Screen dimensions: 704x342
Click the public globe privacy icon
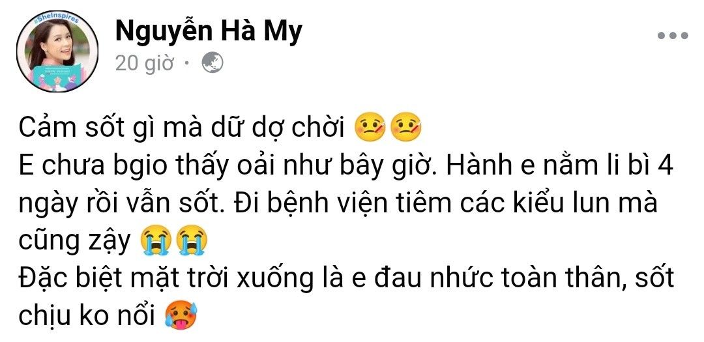tap(213, 63)
